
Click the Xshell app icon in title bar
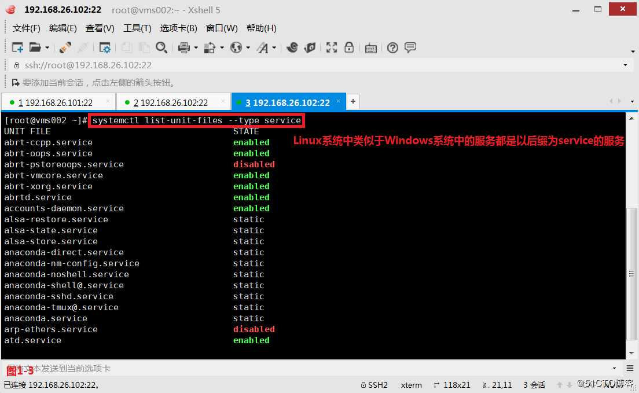[x=11, y=9]
